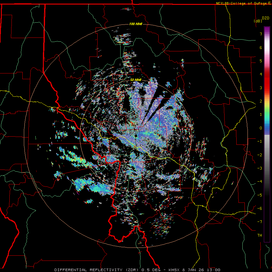Click the -2 scale value
272x272 pixels.
pos(260,155)
